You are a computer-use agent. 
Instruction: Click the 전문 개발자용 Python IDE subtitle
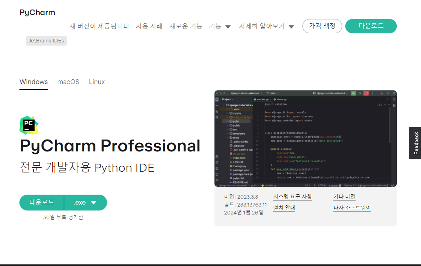[87, 168]
